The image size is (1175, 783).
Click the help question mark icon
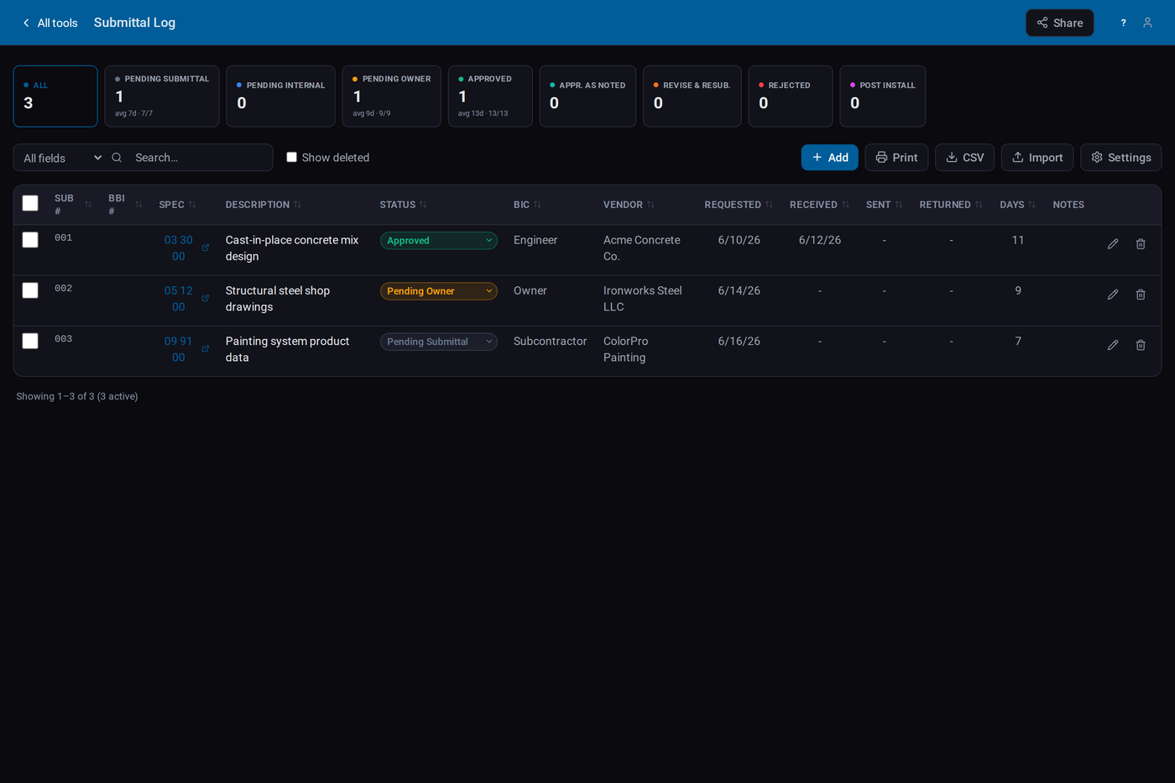(x=1123, y=23)
